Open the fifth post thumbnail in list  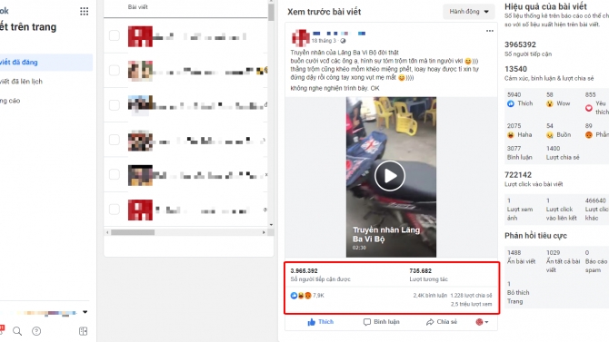(140, 175)
